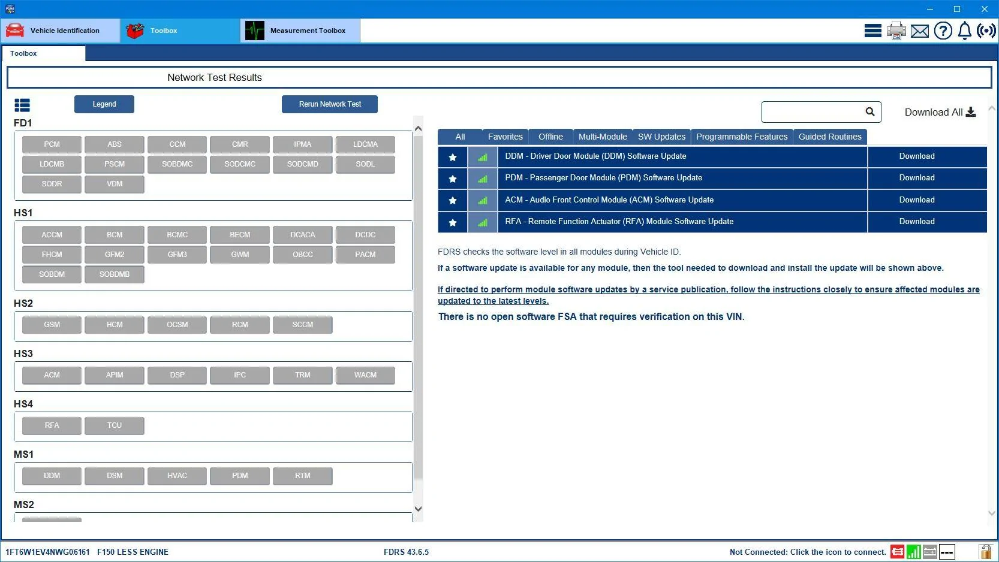This screenshot has width=999, height=562.
Task: Download the ACM software update
Action: 916,200
